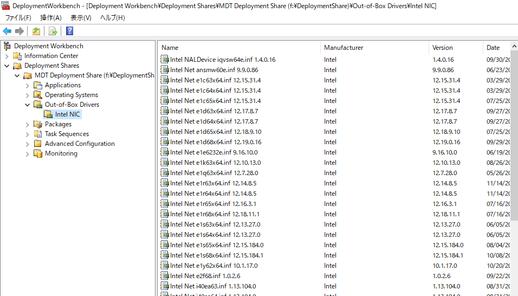Screen dimensions: 518x296
Task: Click version cell 9.16.10.0
Action: [445, 152]
